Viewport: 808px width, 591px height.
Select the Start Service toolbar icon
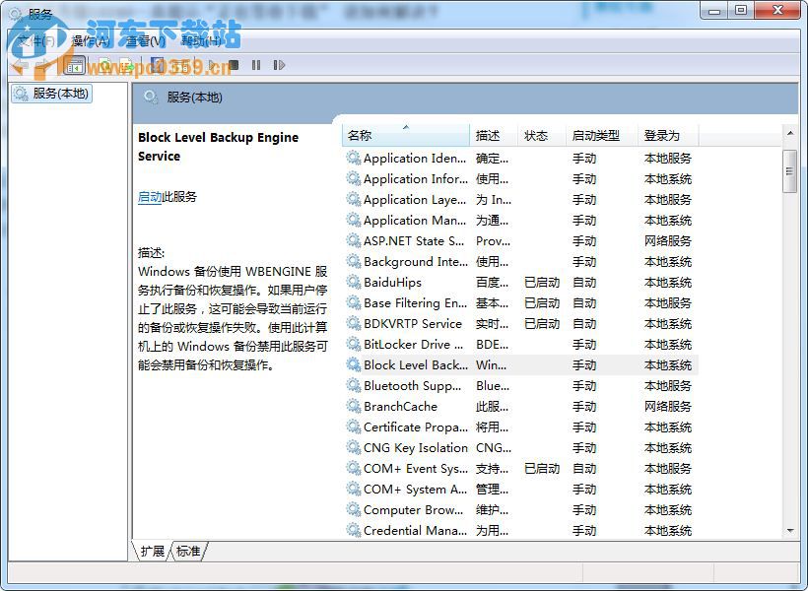[x=209, y=65]
